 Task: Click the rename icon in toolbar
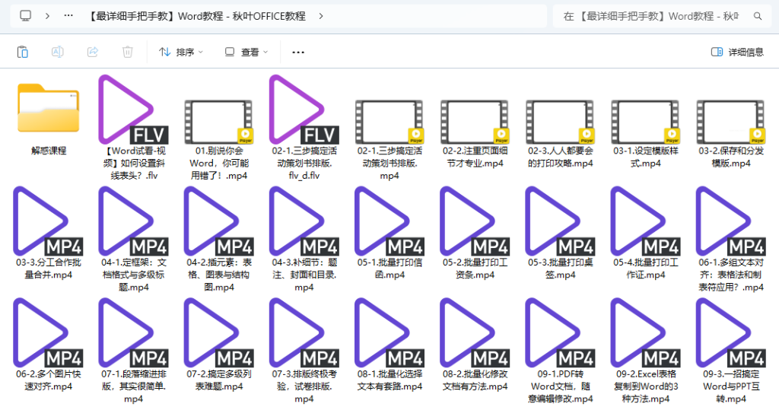(58, 52)
